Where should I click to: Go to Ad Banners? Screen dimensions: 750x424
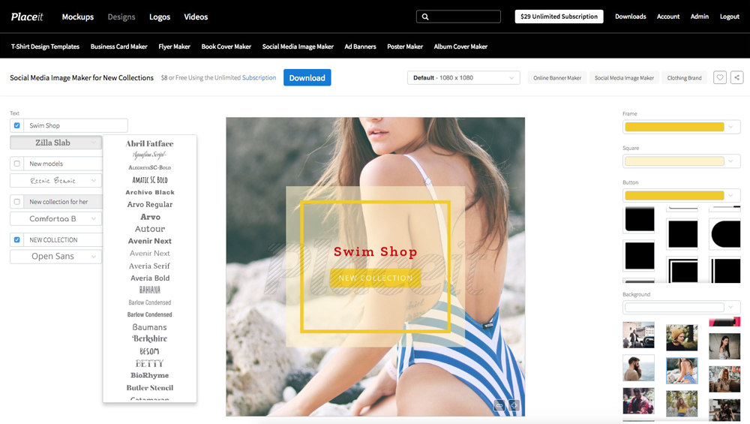pos(360,47)
